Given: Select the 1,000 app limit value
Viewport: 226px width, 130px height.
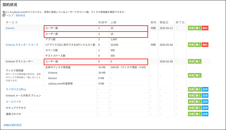Looking at the screenshot, I should (x=114, y=39).
